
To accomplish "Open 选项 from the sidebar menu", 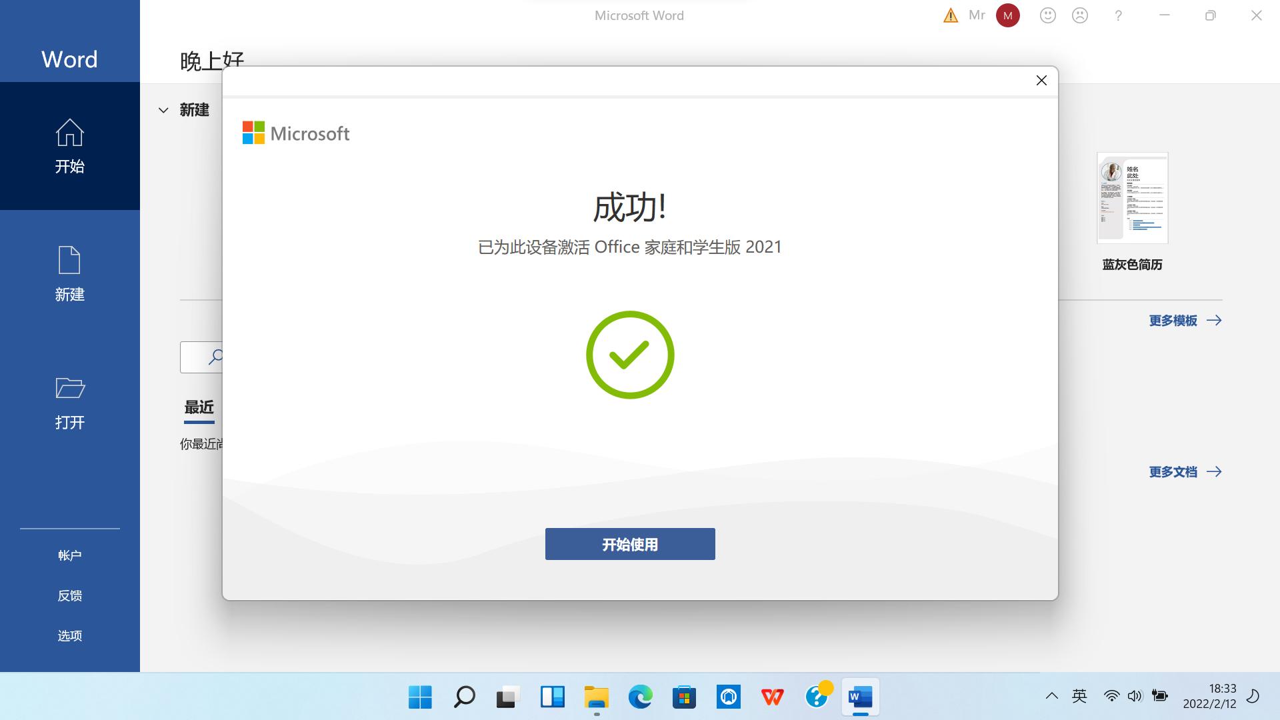I will (69, 635).
